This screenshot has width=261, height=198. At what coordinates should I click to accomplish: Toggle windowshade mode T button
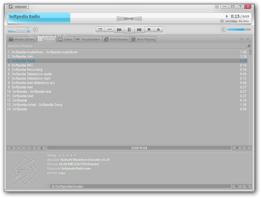240,7
